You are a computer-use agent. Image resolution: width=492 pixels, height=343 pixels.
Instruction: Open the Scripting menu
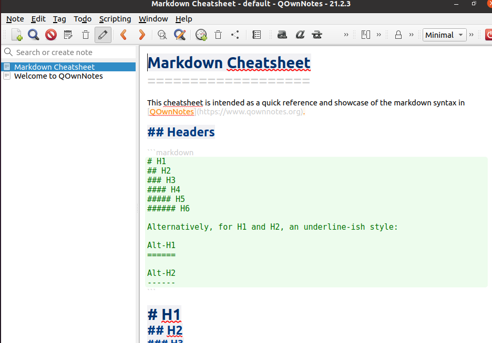tap(115, 19)
